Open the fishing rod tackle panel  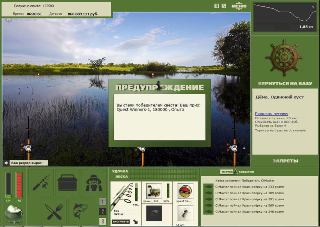coord(41,182)
